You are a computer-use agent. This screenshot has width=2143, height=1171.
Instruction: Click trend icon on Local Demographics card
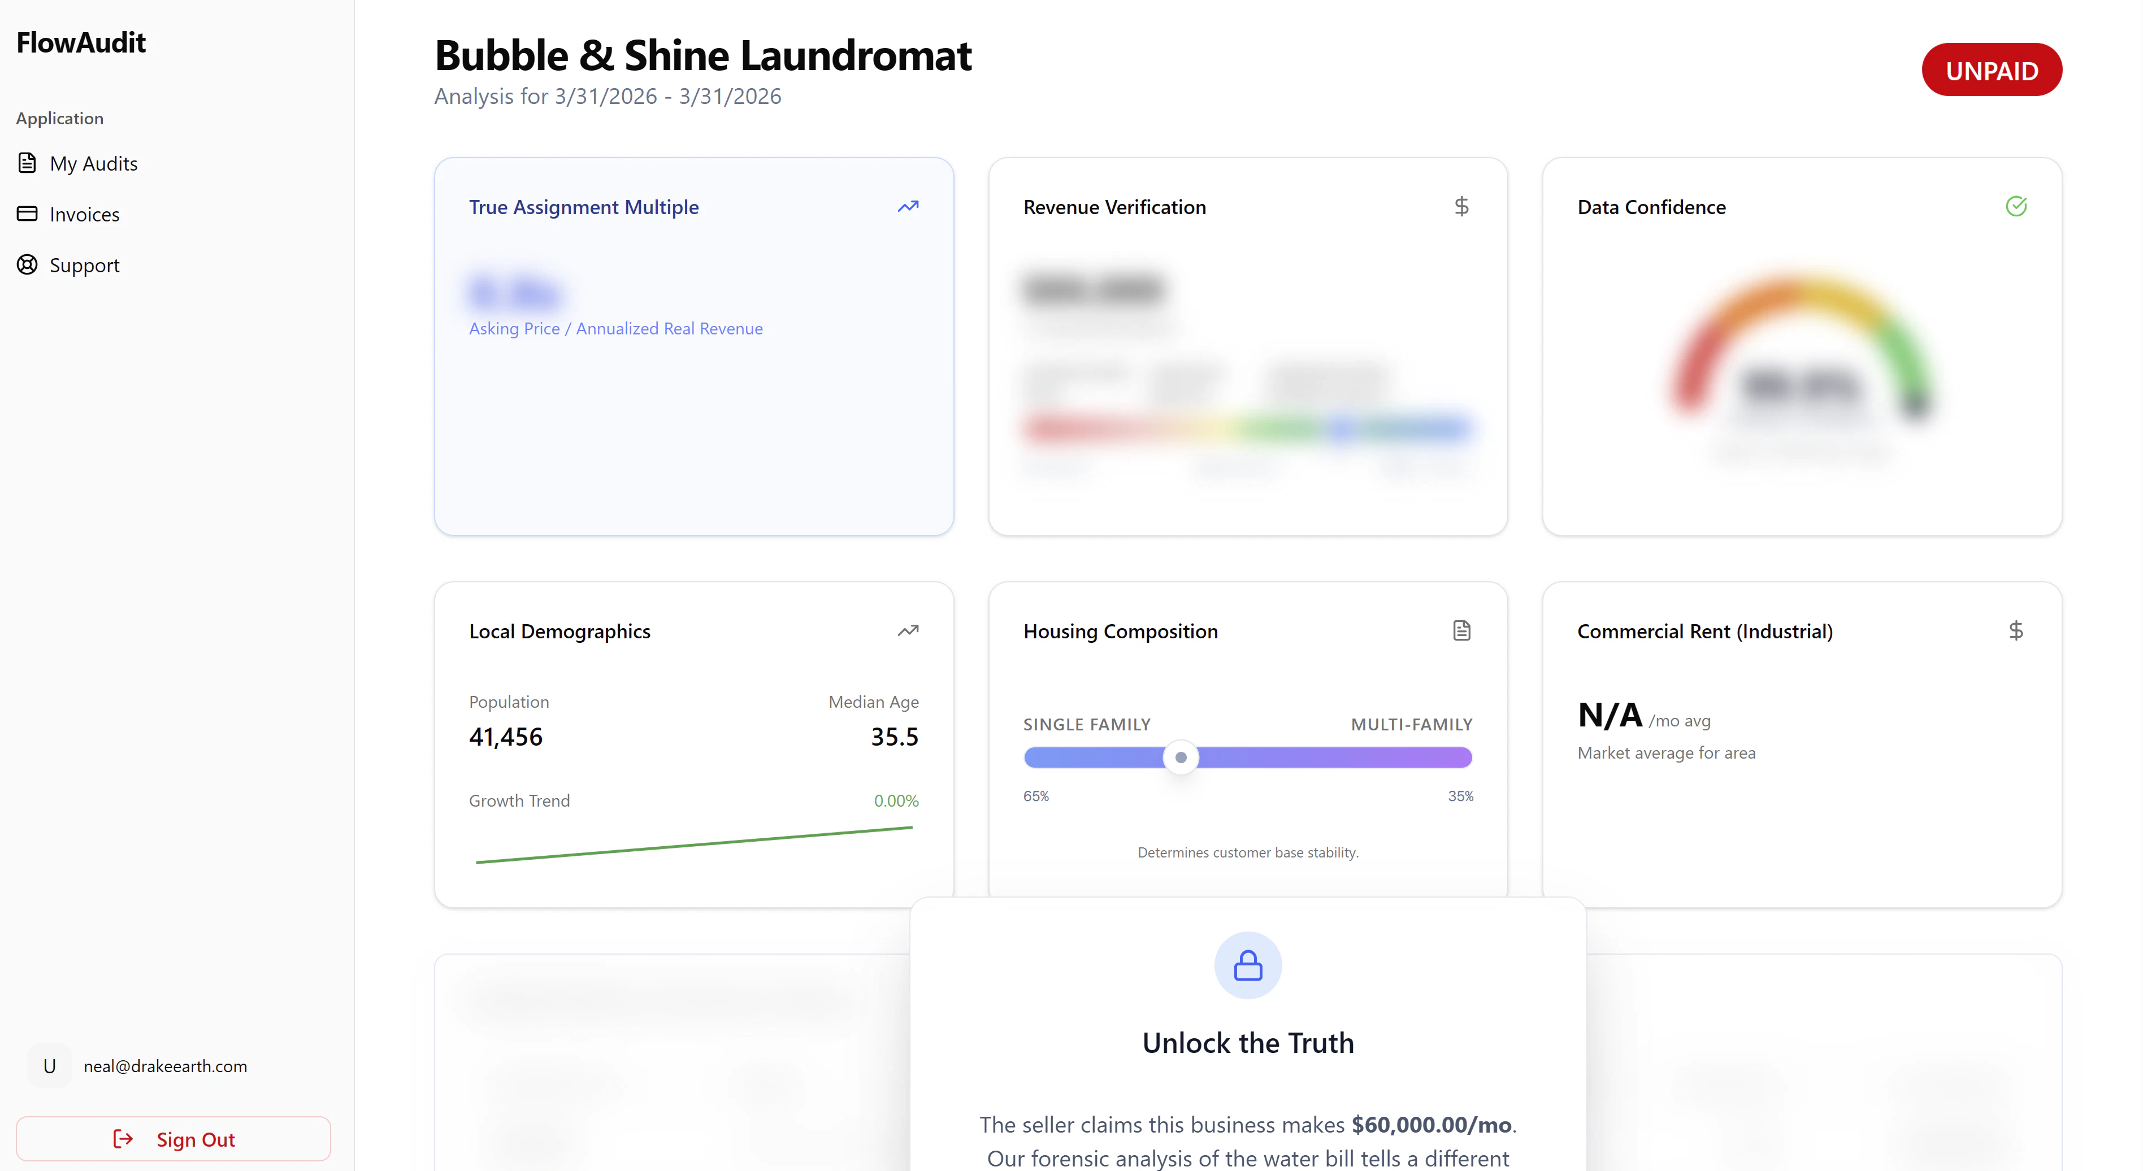pos(908,630)
